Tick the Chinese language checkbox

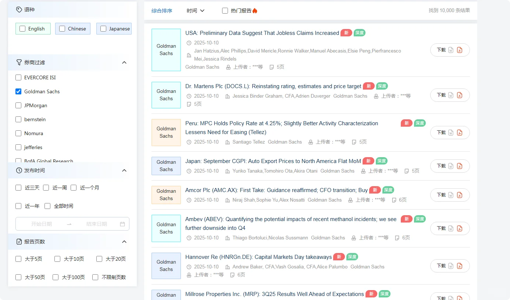(x=62, y=29)
